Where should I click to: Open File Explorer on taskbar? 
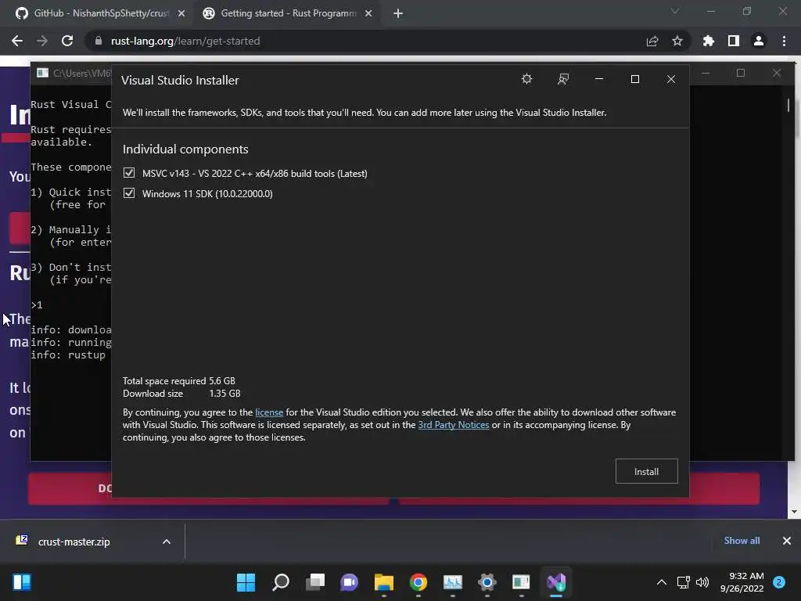383,582
